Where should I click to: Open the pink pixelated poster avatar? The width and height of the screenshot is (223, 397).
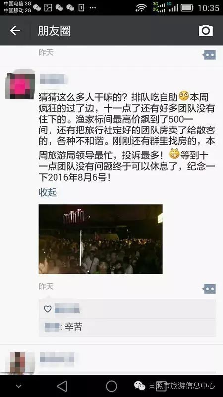coord(20,84)
